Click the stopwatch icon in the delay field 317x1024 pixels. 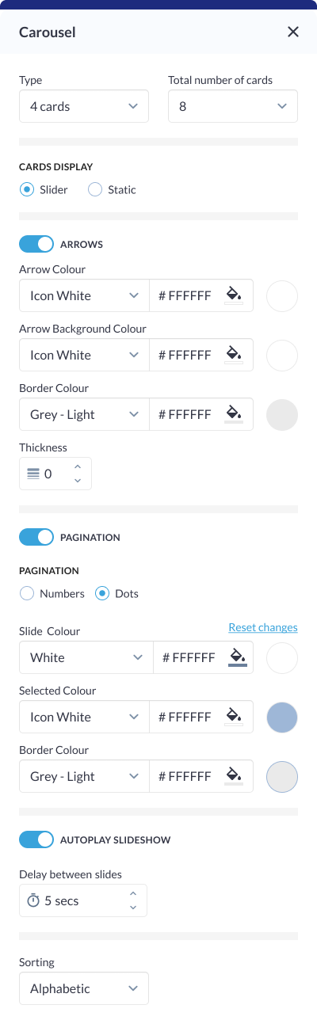point(33,900)
